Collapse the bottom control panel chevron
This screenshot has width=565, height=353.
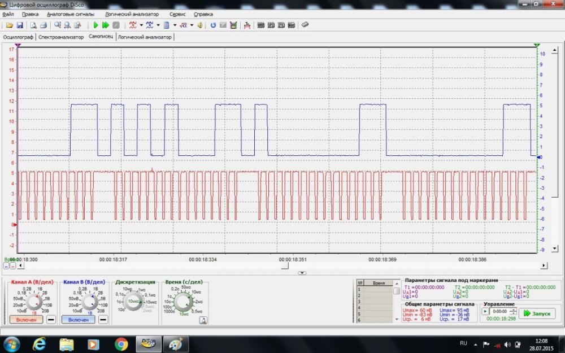(302, 273)
